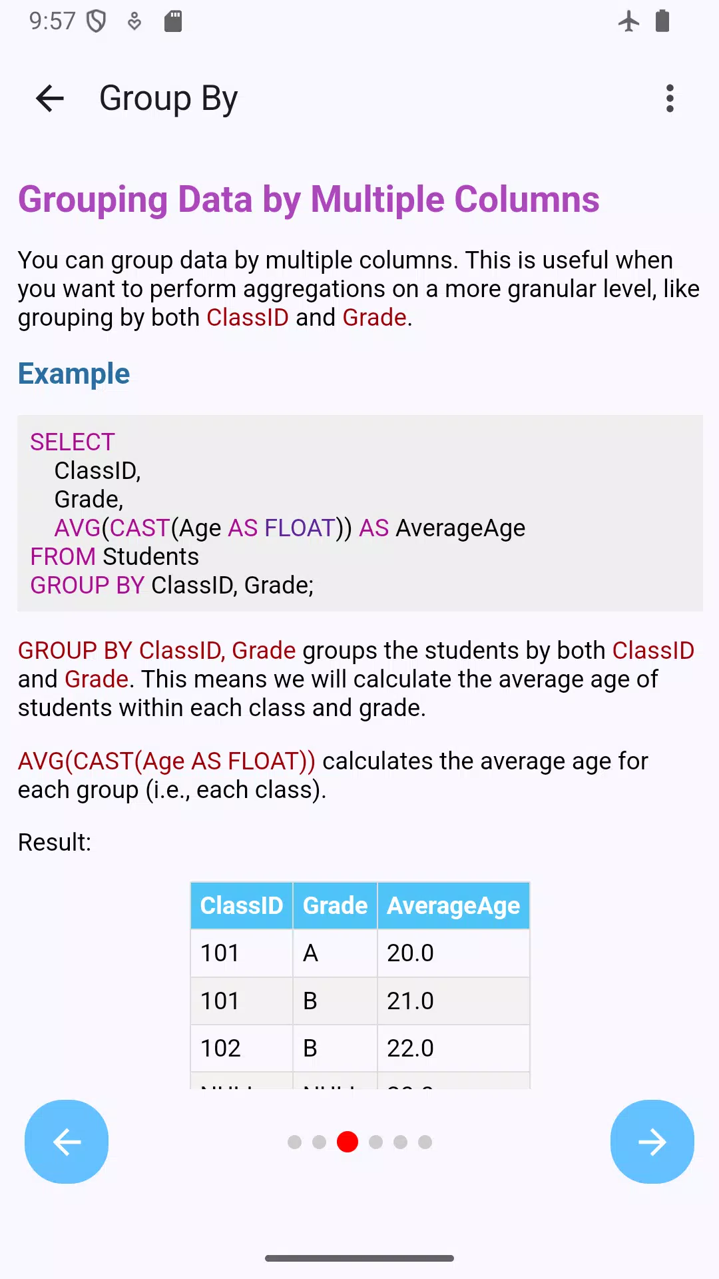Tap the SQL code example block

(x=360, y=513)
